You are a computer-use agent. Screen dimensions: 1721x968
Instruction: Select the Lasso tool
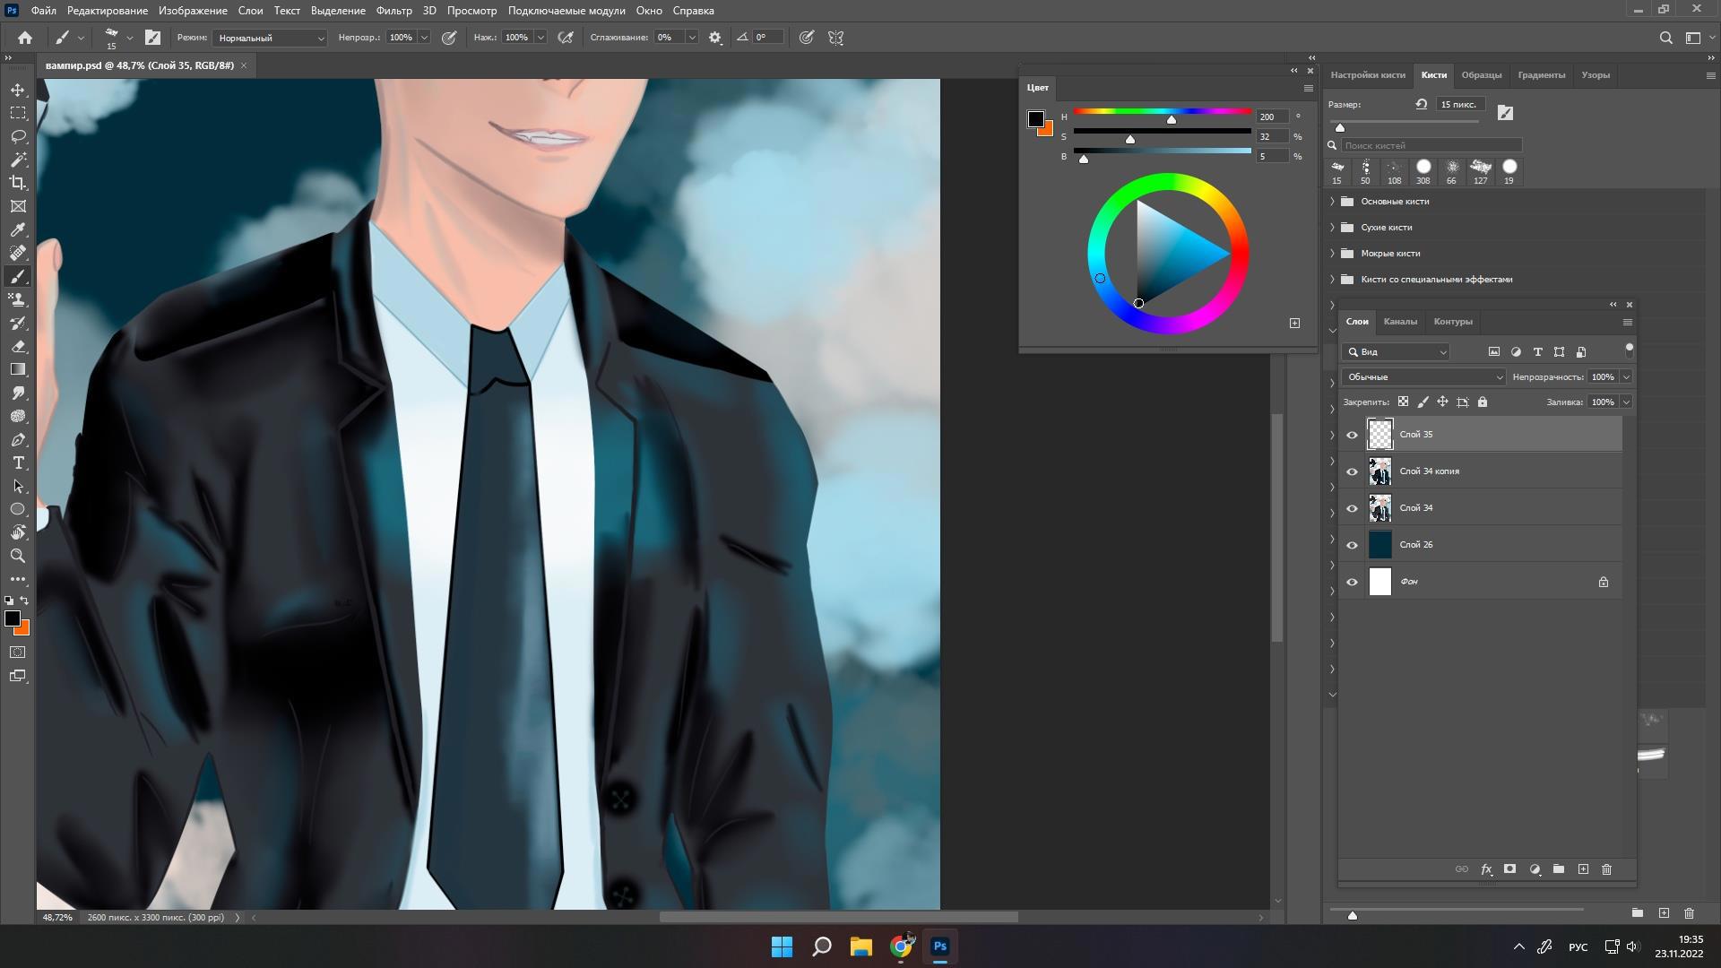point(18,136)
